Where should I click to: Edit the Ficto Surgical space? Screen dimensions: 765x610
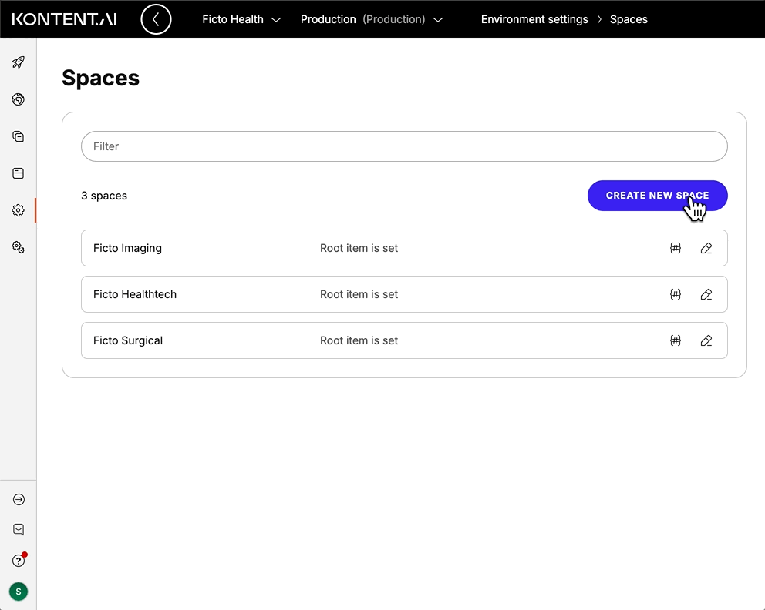(706, 340)
